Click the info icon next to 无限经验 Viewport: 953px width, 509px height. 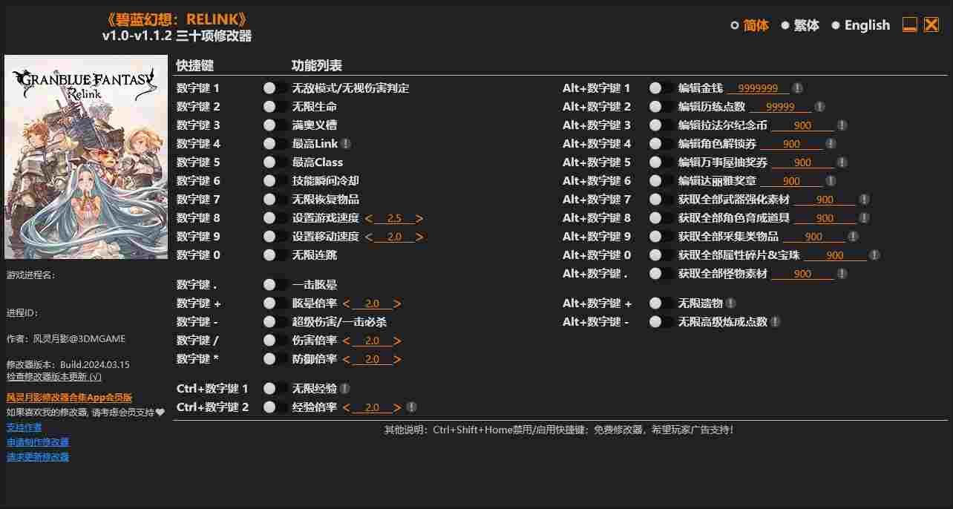[345, 389]
